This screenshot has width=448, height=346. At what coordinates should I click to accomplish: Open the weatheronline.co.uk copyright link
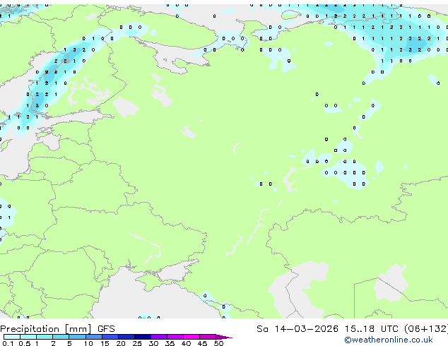tap(389, 340)
